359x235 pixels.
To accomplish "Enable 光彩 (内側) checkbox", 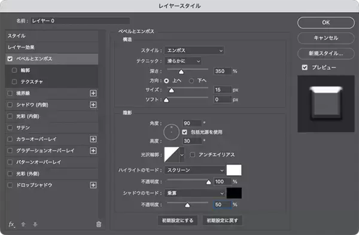I will (x=10, y=116).
